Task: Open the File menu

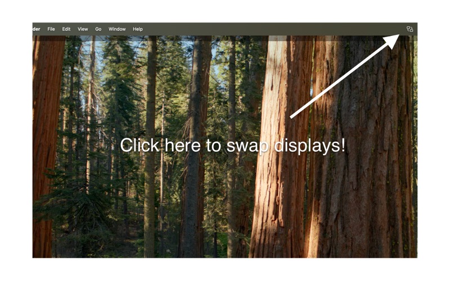Action: pyautogui.click(x=51, y=29)
